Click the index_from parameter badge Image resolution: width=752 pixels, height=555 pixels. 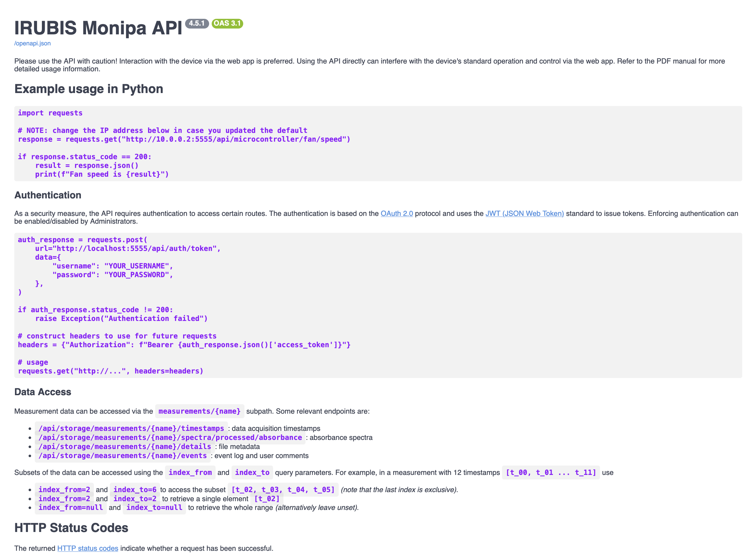click(190, 472)
